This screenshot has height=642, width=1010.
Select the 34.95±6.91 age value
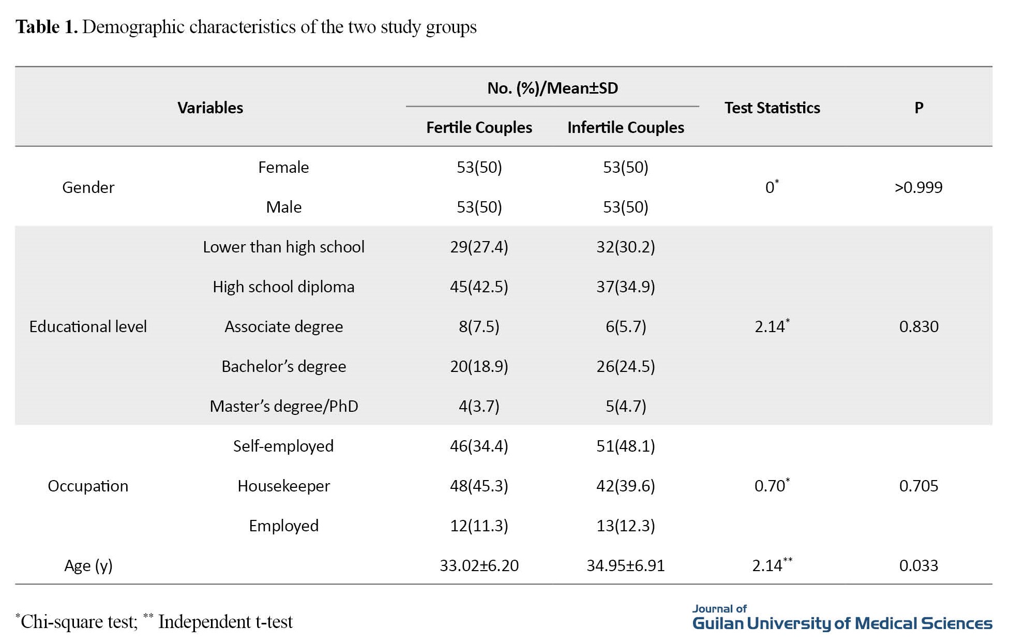625,565
